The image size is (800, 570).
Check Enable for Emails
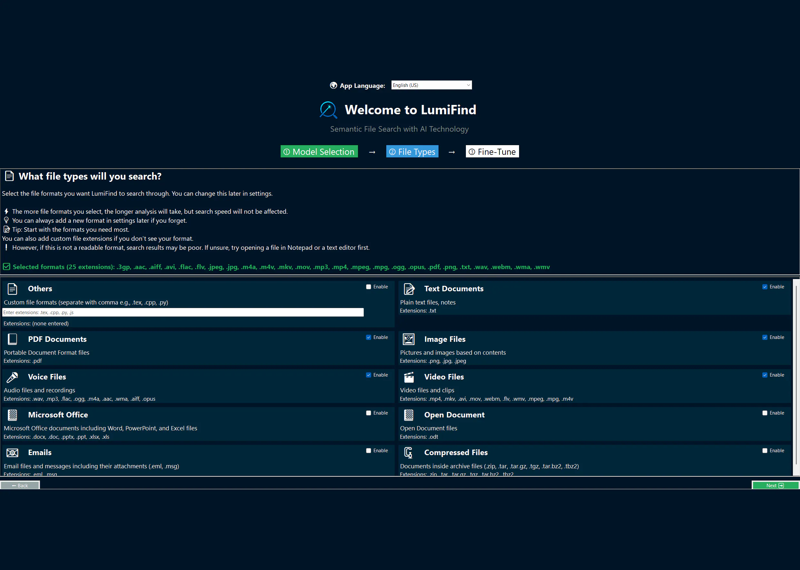(x=369, y=451)
